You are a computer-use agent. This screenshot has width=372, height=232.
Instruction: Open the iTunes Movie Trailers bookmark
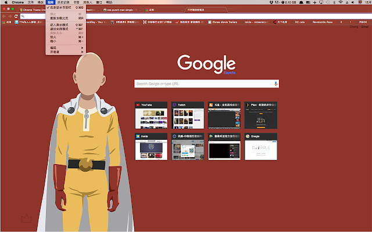click(x=223, y=22)
